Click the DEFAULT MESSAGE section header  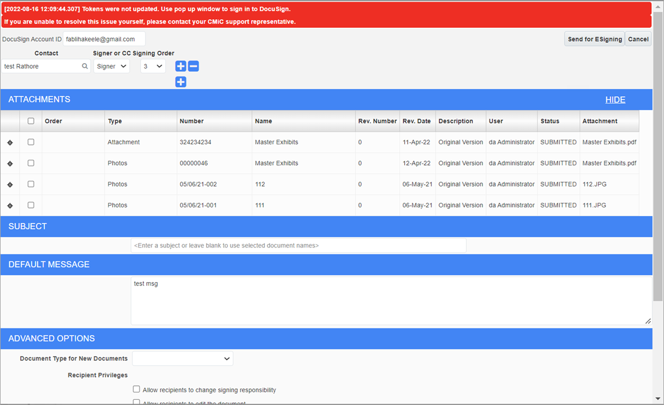pyautogui.click(x=326, y=265)
